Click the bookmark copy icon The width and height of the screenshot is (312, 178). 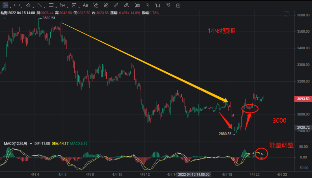(x=157, y=5)
